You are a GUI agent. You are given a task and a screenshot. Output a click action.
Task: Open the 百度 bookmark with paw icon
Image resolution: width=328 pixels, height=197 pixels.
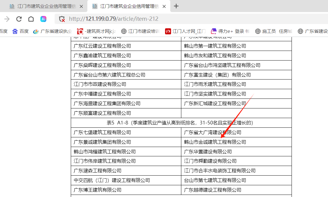[x=20, y=31]
